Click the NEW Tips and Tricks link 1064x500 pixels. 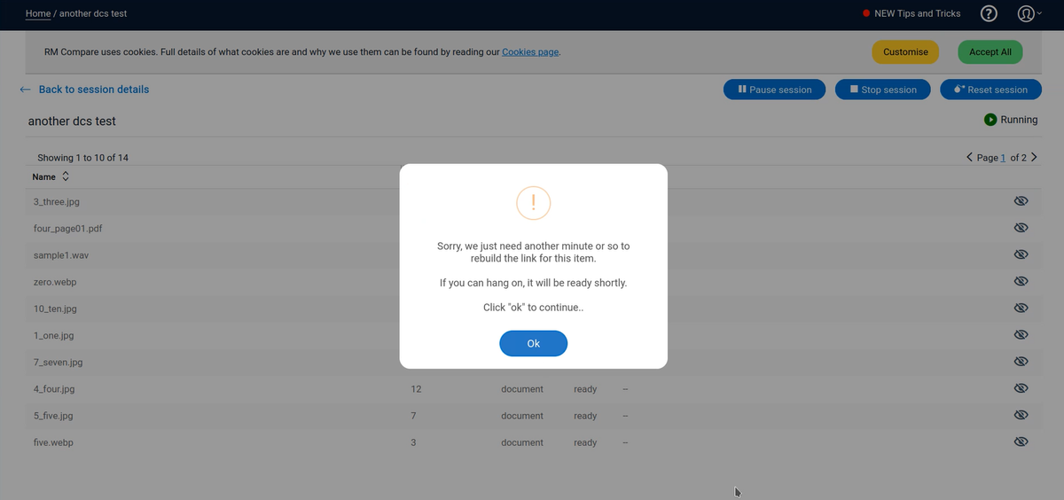(917, 13)
